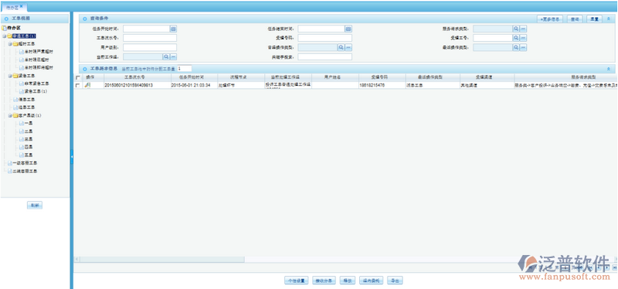Open calendar picker for task start time

coord(173,29)
